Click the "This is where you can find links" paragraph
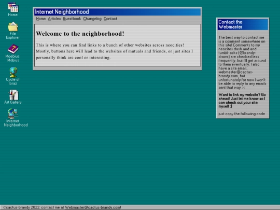This screenshot has height=210, width=280. click(114, 51)
